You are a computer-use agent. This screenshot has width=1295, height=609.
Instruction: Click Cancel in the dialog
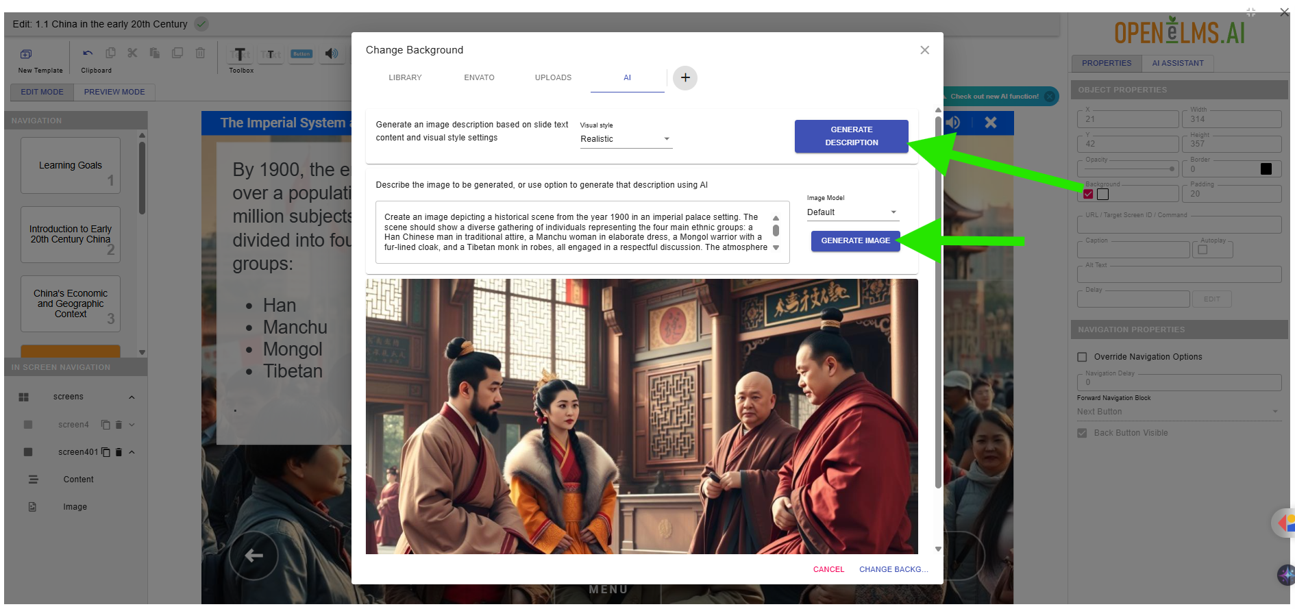pos(828,569)
